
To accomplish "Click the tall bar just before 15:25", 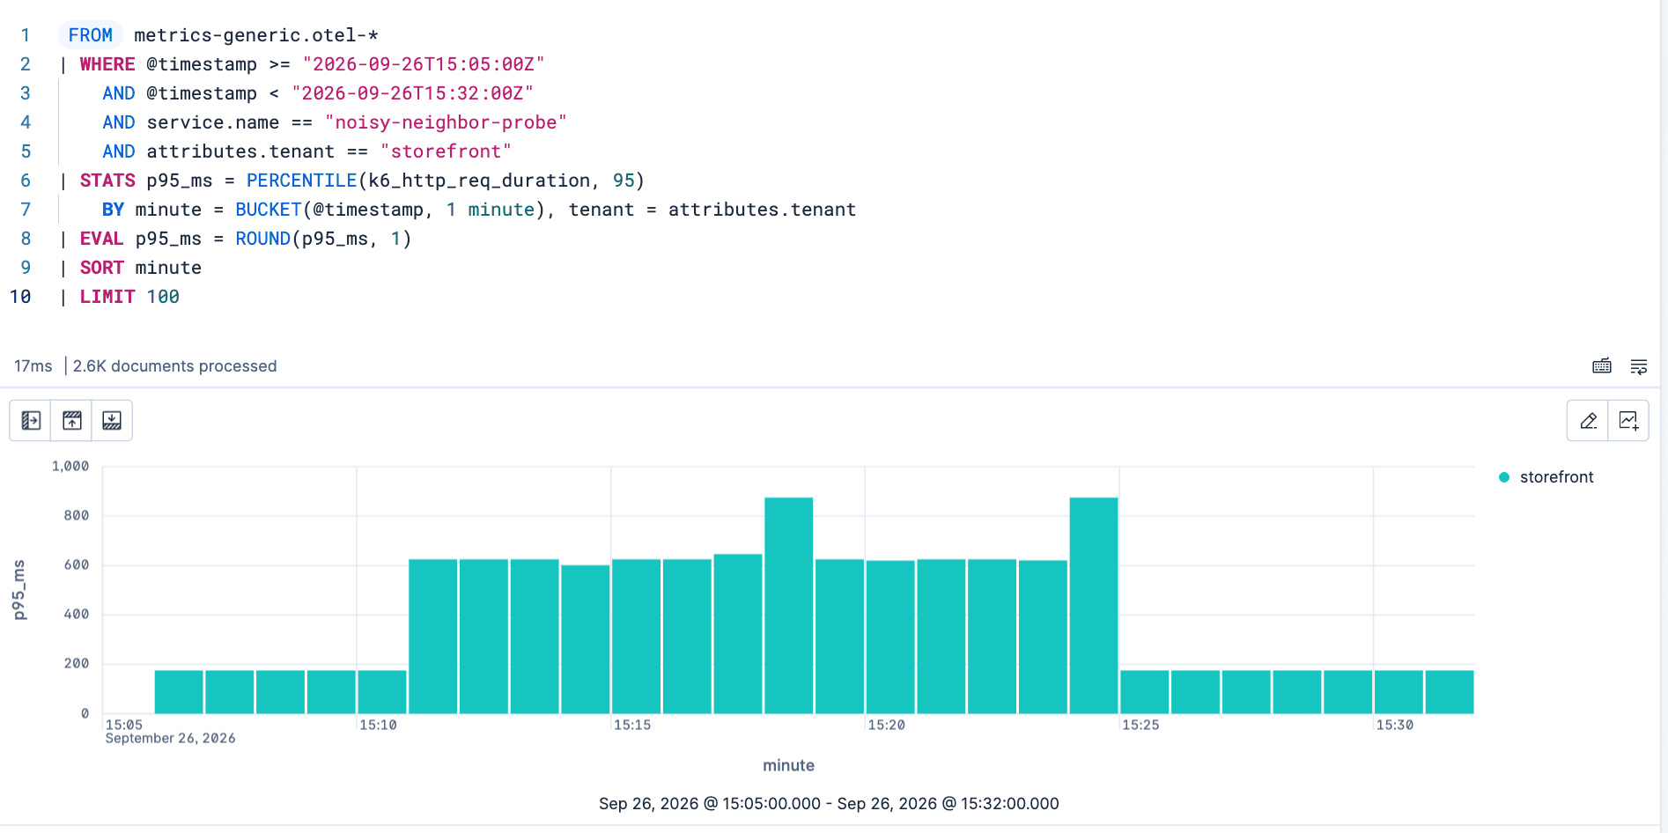I will click(x=1094, y=606).
